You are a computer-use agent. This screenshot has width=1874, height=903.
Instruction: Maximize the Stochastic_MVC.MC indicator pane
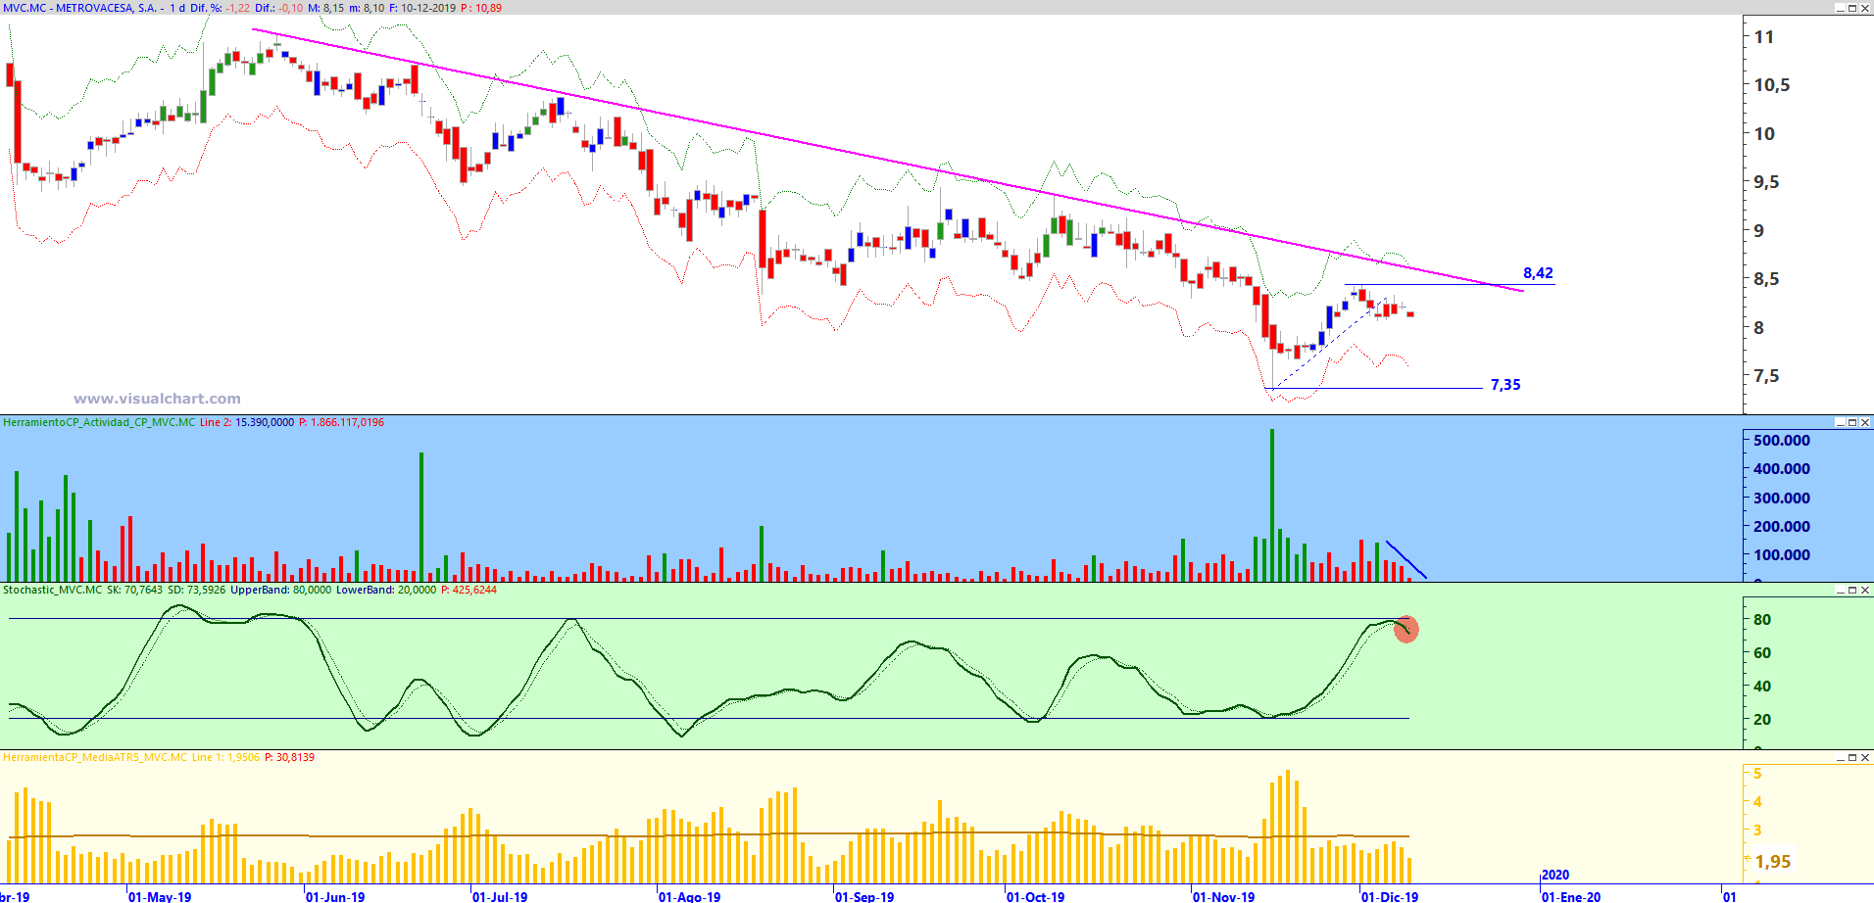[1852, 590]
